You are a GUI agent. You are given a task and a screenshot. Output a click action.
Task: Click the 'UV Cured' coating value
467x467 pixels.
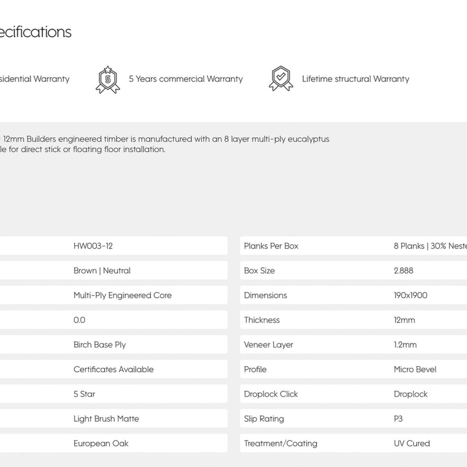(411, 444)
